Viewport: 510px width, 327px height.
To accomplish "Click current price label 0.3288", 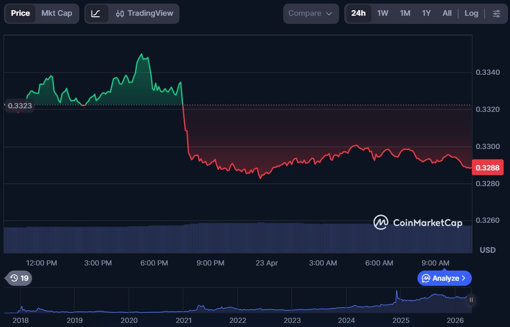I will [487, 167].
